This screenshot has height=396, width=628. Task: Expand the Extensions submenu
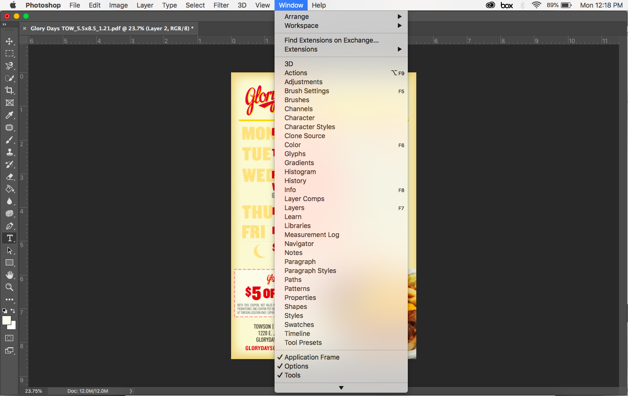tap(301, 49)
